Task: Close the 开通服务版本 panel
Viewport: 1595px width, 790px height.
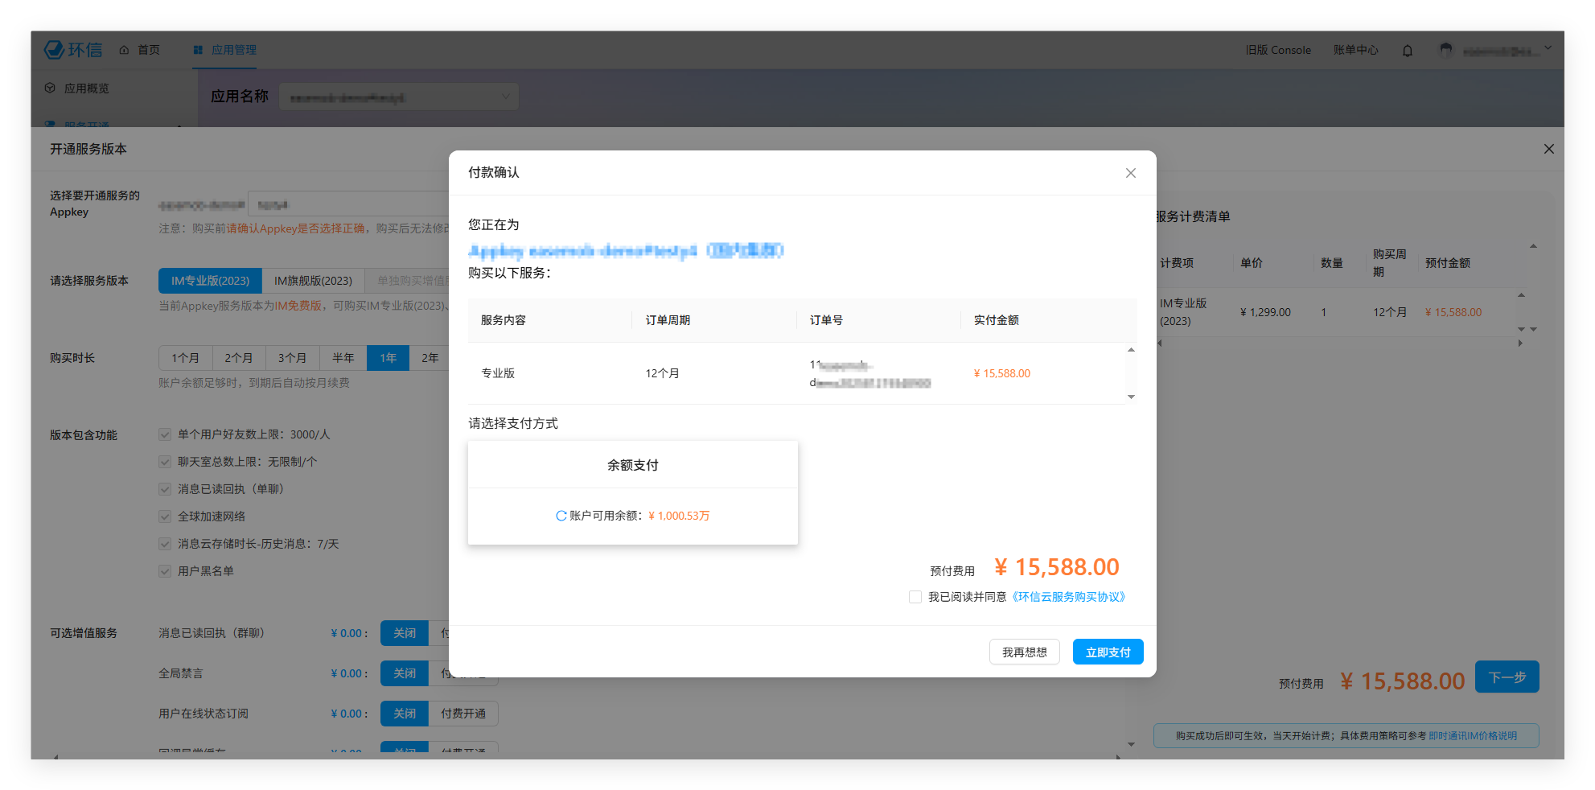Action: pos(1548,149)
